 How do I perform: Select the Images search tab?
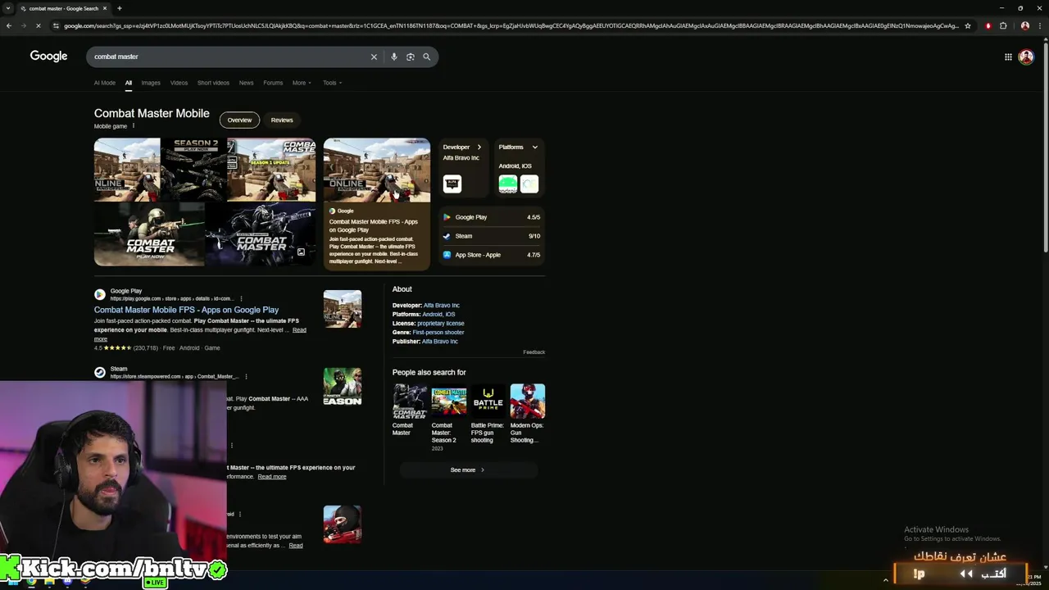point(151,83)
